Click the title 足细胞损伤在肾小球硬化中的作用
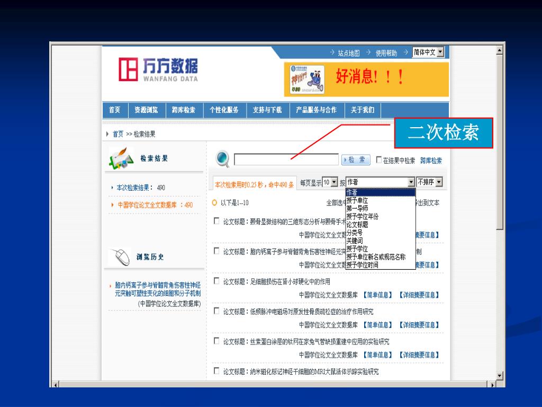542x407 pixels. (290, 282)
